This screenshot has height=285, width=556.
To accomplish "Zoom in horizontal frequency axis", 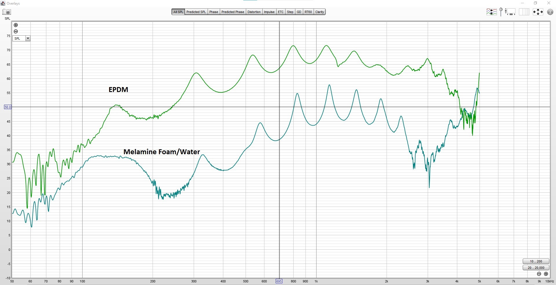I will click(546, 274).
